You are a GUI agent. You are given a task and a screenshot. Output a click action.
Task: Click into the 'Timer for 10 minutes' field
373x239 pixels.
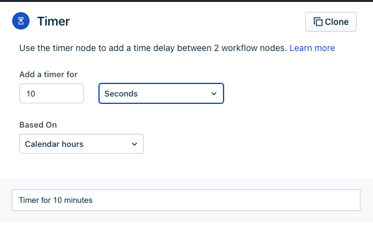click(186, 200)
